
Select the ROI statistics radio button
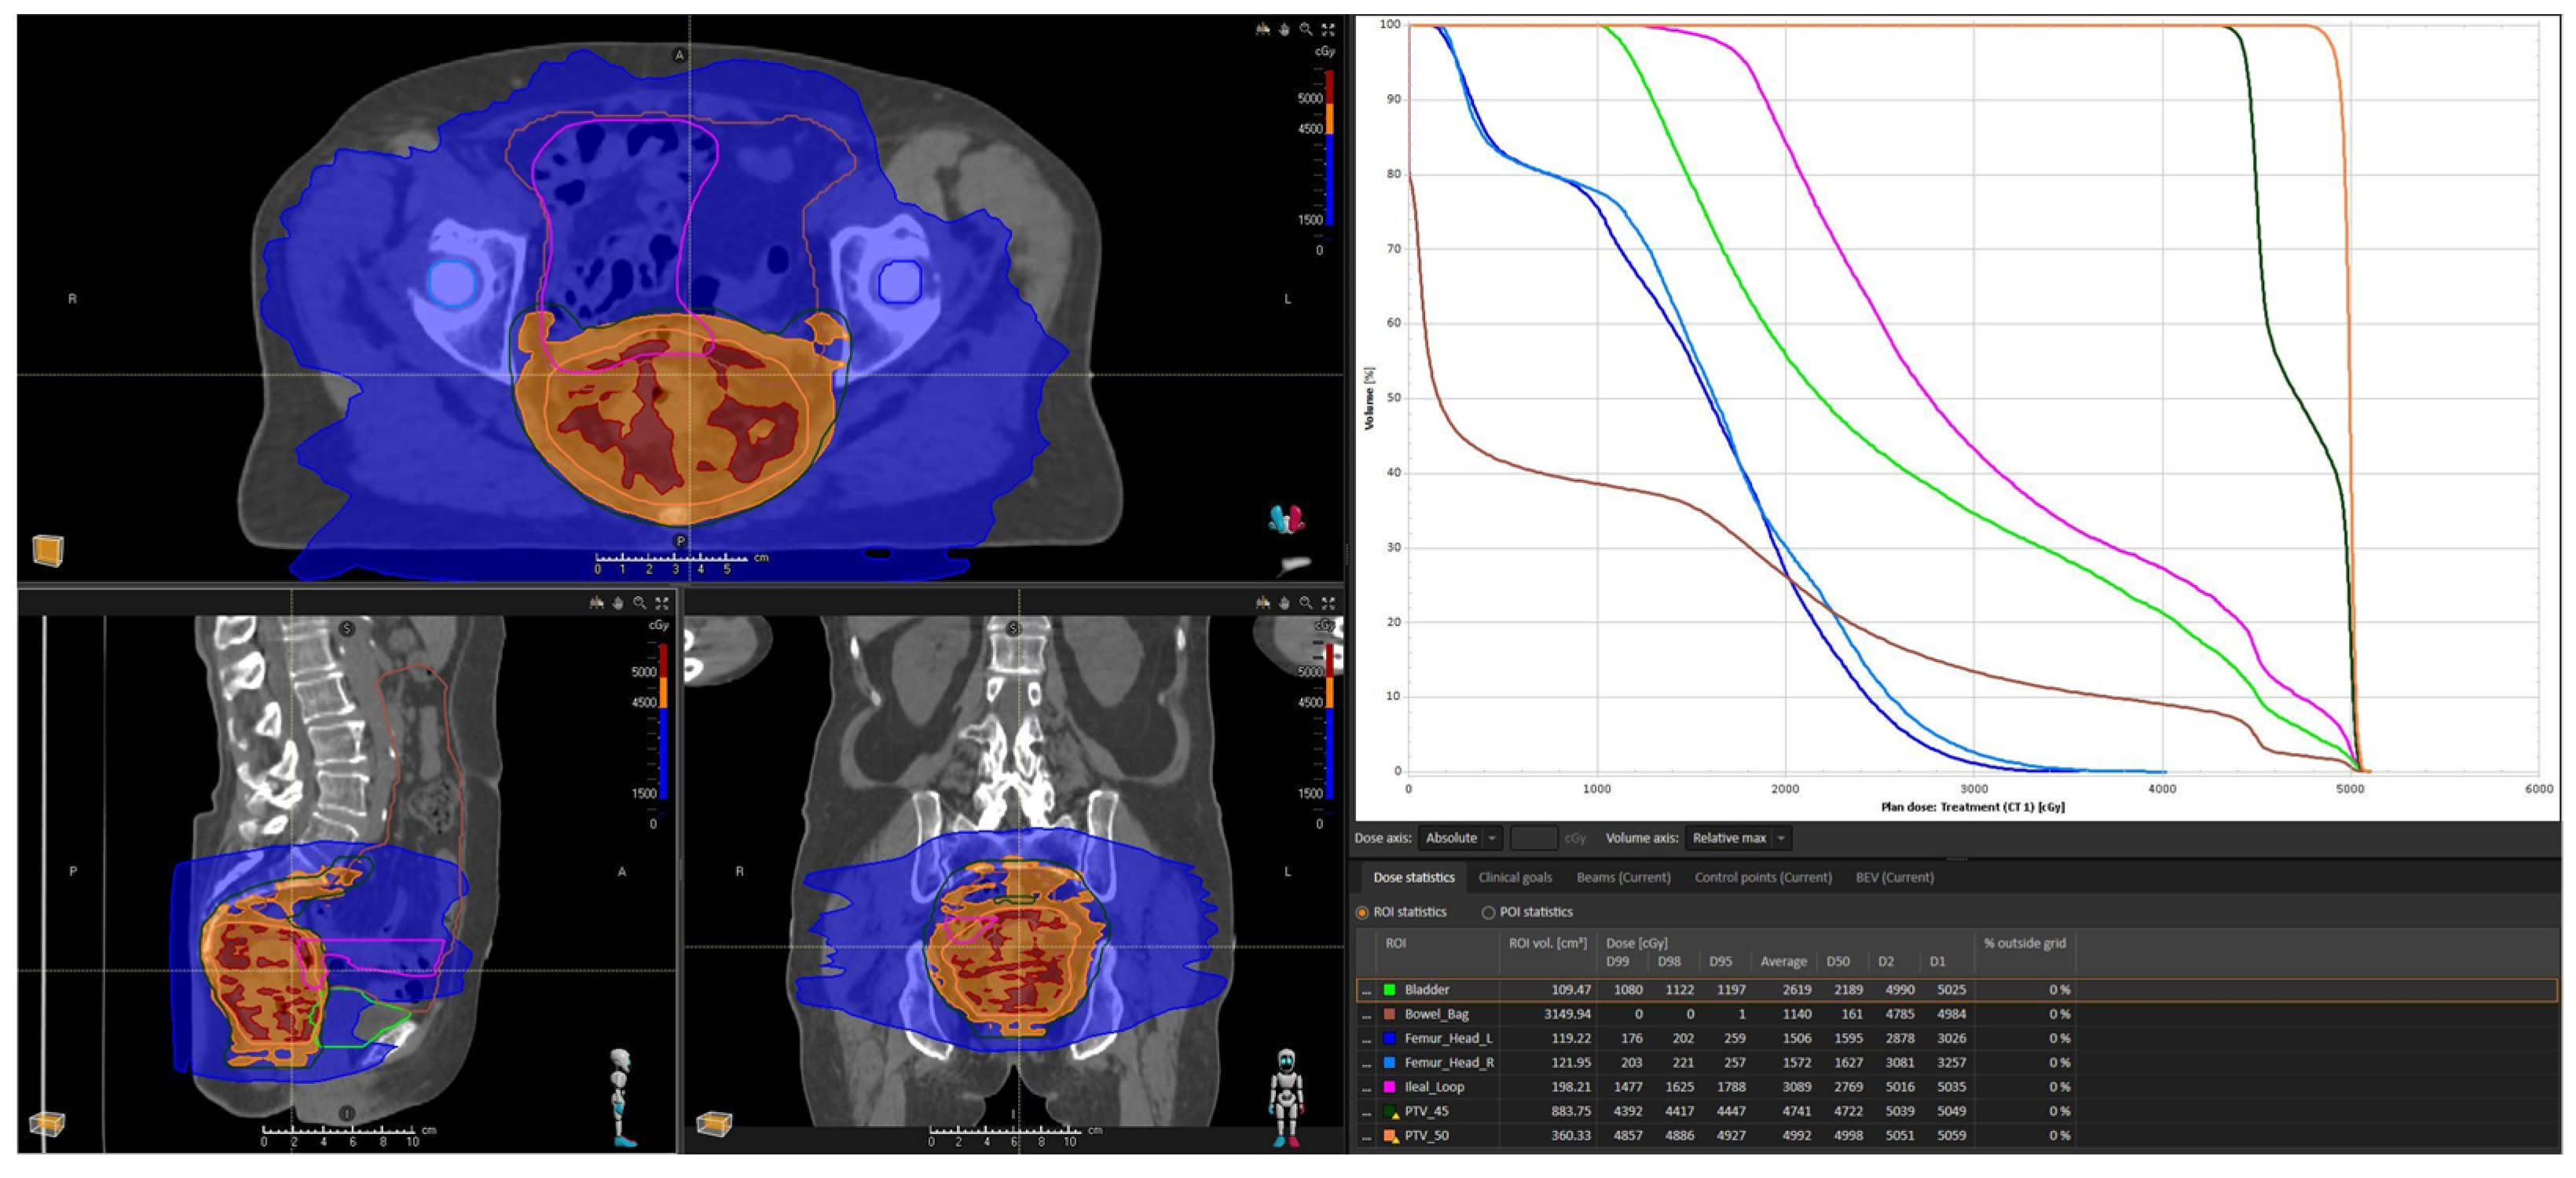[x=1362, y=912]
